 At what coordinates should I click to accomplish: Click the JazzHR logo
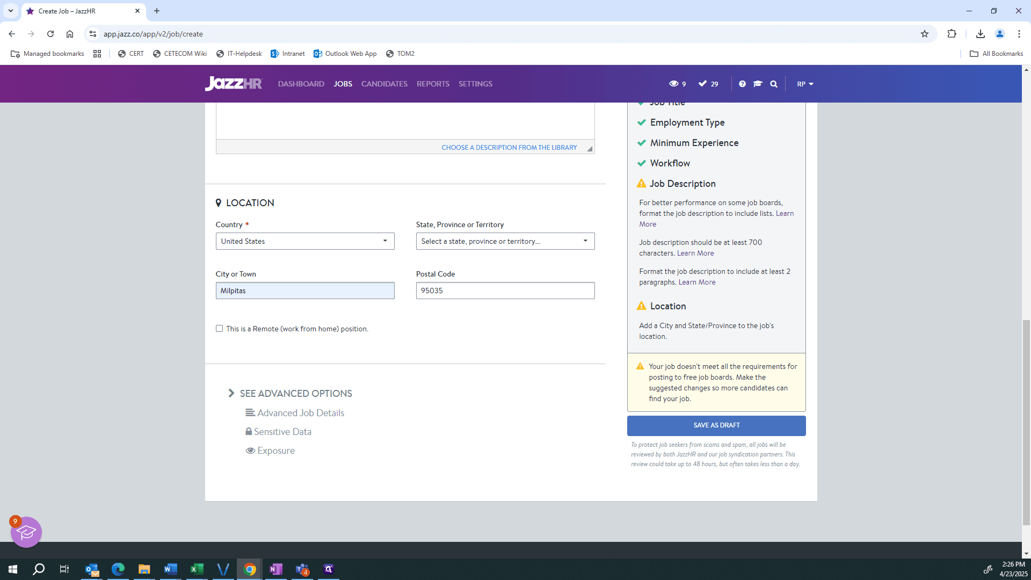[x=234, y=84]
